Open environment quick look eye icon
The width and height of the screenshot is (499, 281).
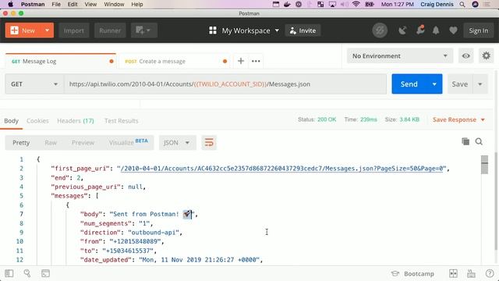pos(466,55)
